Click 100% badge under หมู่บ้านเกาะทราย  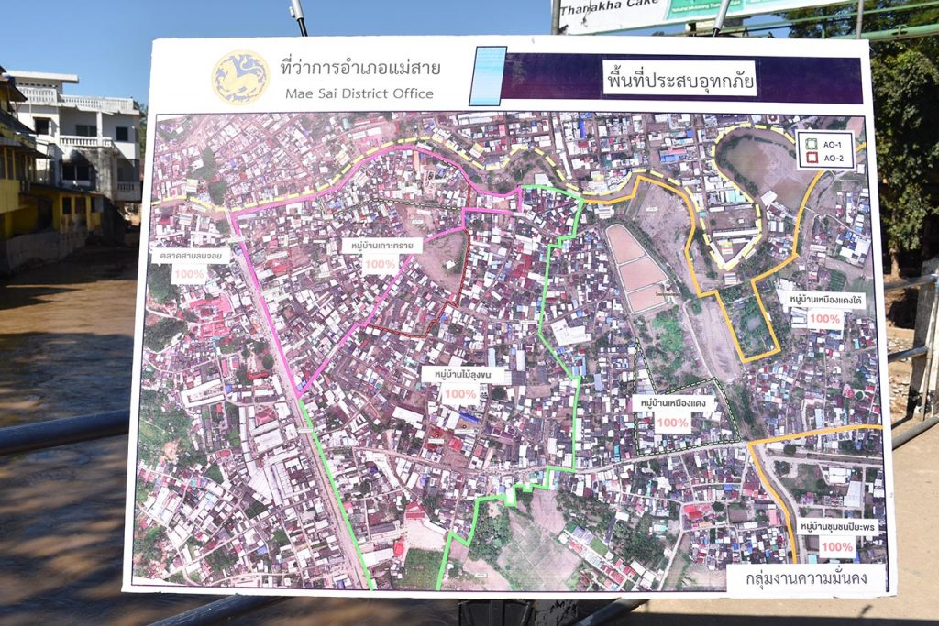379,265
